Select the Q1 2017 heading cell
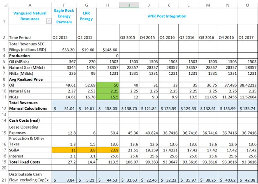The width and height of the screenshot is (258, 184). pyautogui.click(x=248, y=32)
